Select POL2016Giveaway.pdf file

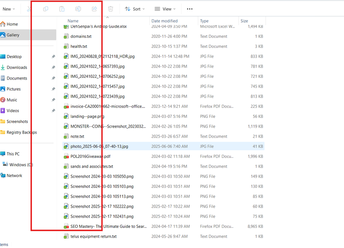coord(90,156)
